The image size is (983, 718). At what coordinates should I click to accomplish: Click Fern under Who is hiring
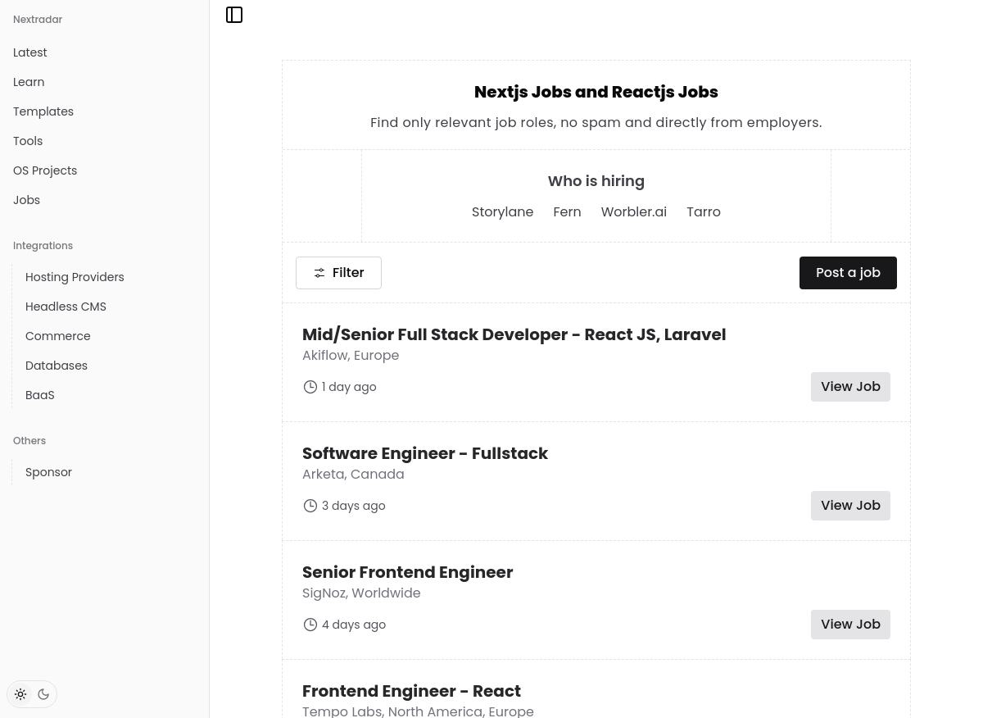coord(567,212)
